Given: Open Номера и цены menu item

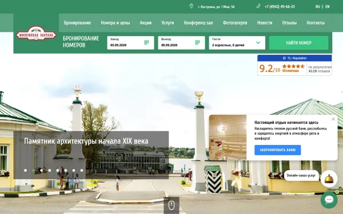Looking at the screenshot, I should tap(115, 23).
